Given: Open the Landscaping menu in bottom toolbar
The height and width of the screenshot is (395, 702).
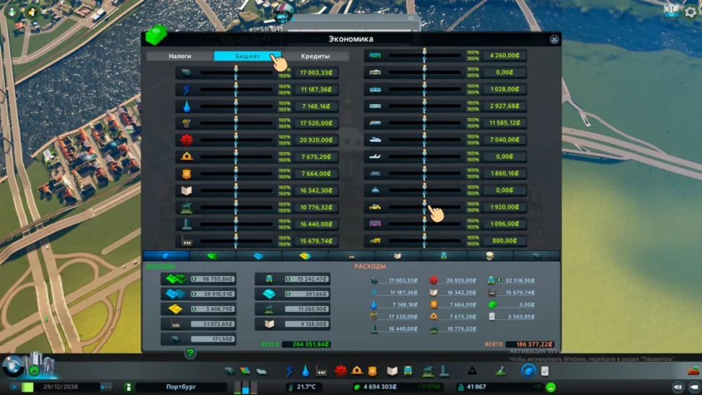Looking at the screenshot, I should click(501, 371).
